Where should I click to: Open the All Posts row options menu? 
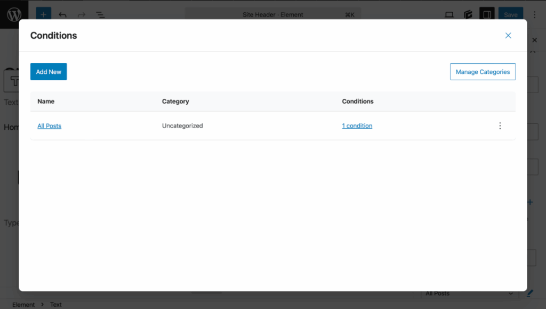500,126
